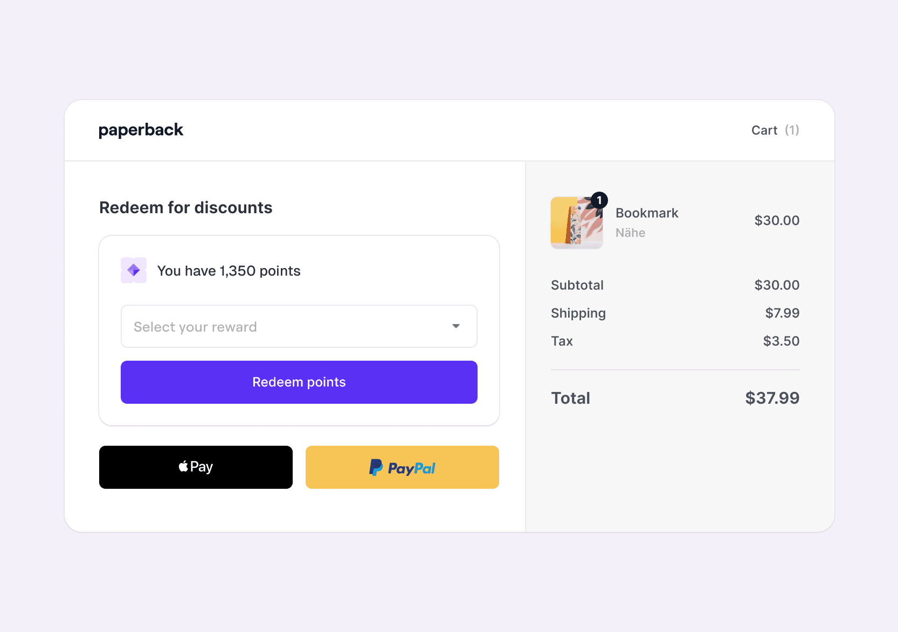Click the Redeem for discounts heading
The height and width of the screenshot is (632, 898).
[x=185, y=208]
